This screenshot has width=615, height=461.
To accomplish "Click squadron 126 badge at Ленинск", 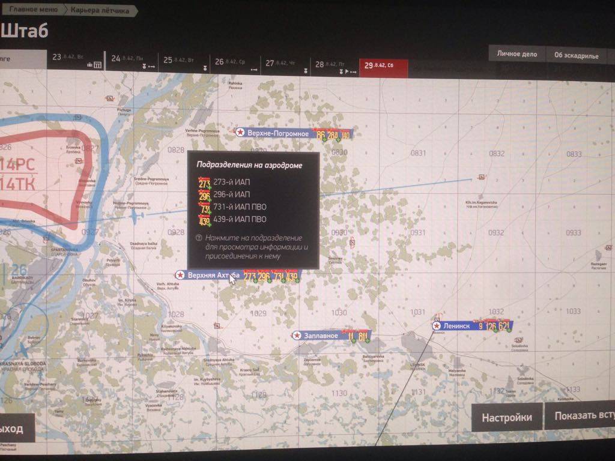I will click(491, 326).
